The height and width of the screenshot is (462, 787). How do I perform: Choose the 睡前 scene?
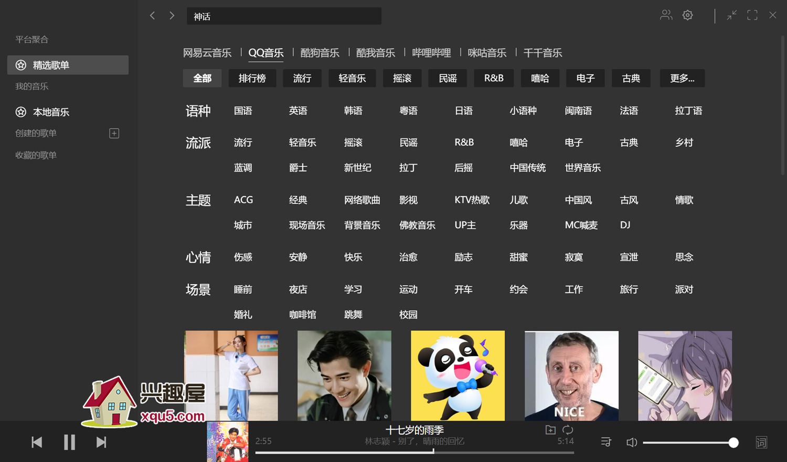(x=243, y=289)
